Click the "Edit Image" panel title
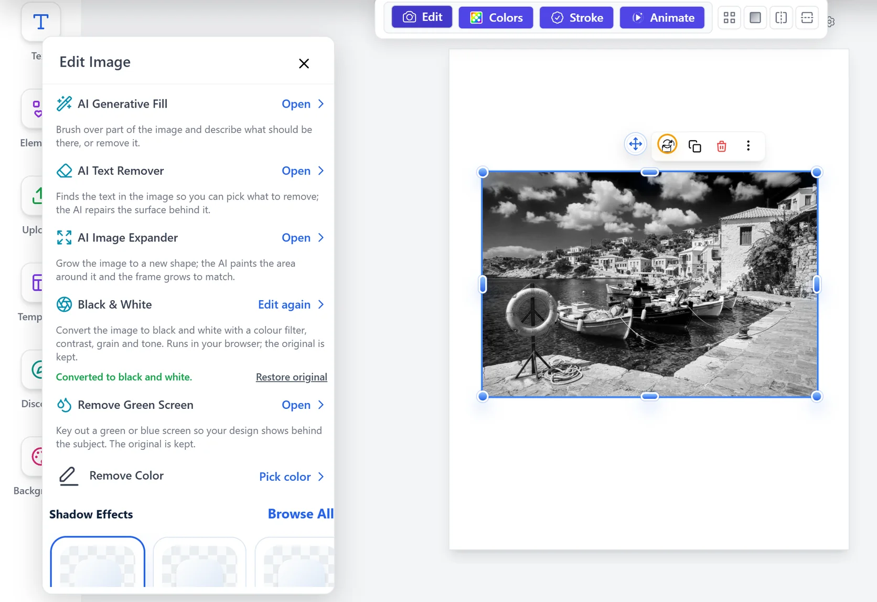This screenshot has height=602, width=877. (x=95, y=62)
